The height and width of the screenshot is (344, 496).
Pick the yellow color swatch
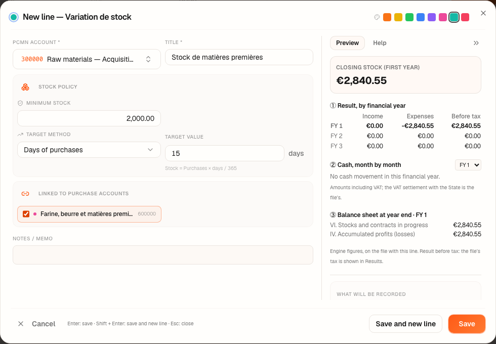tap(398, 17)
